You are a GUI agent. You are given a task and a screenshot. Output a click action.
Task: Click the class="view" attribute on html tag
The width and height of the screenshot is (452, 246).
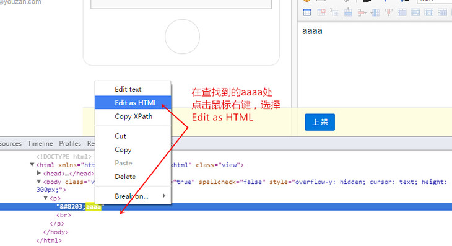tap(218, 165)
